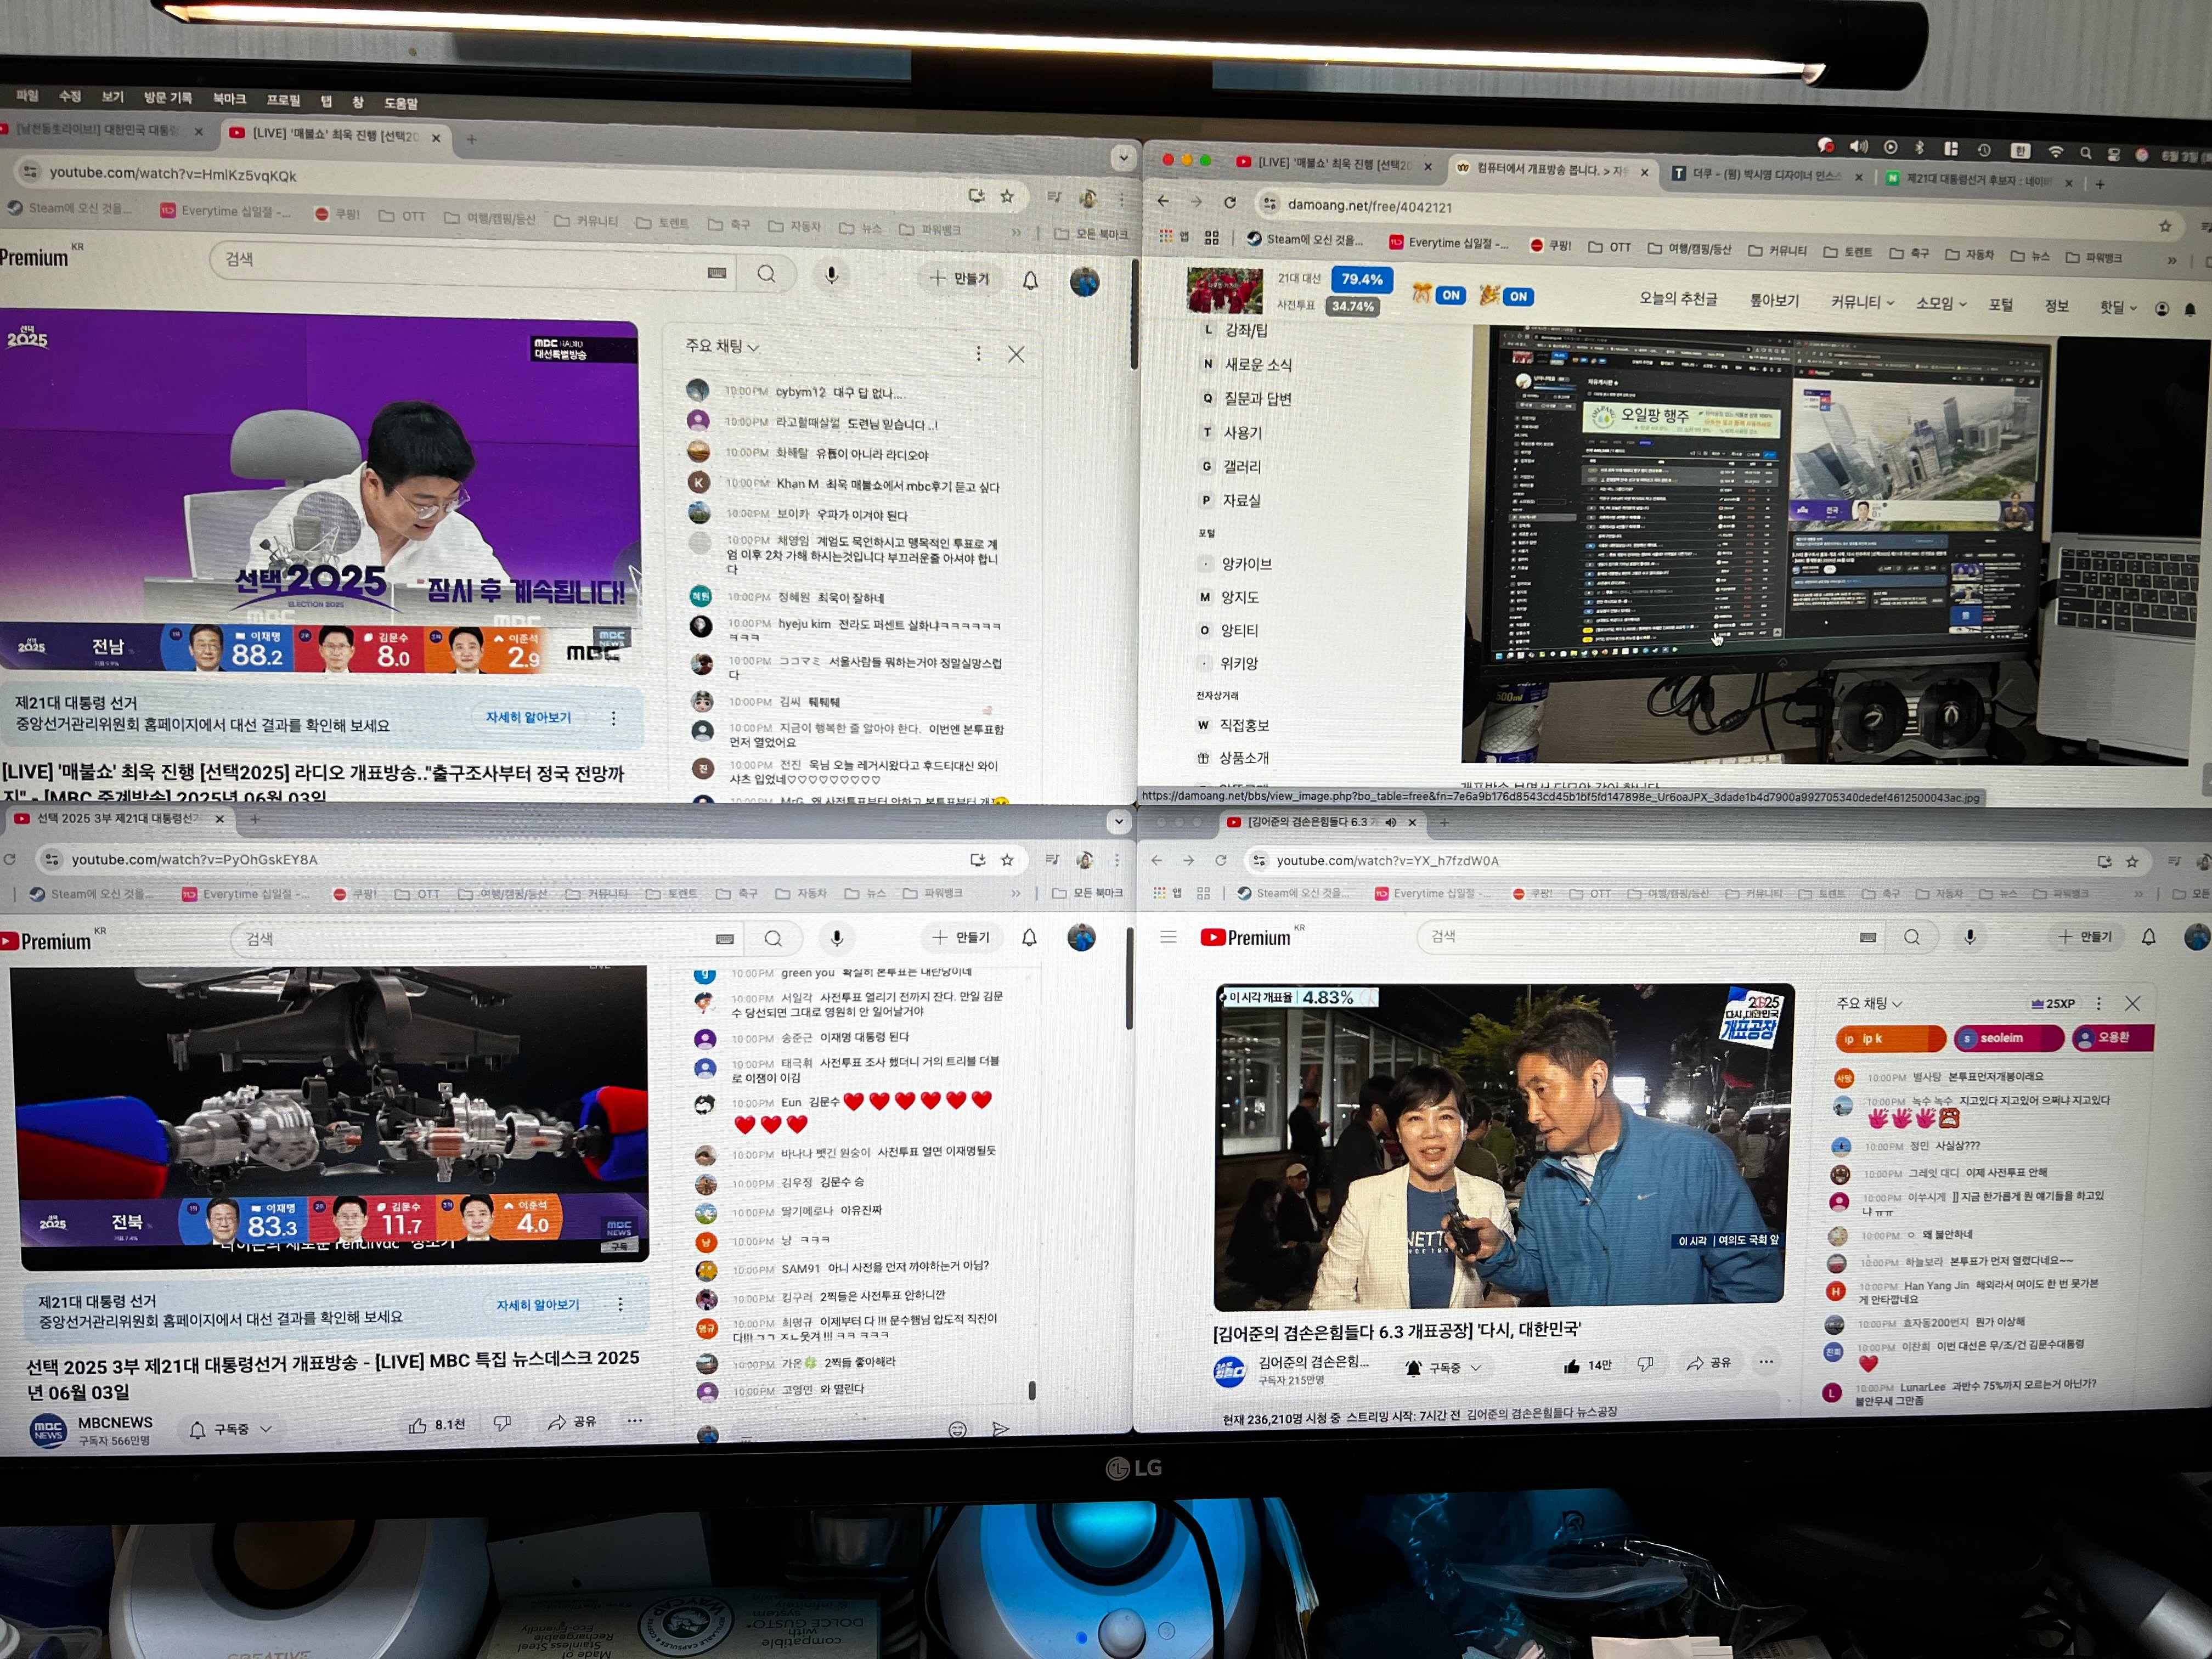Open the 소모임 dropdown in the damoang navigation

[x=1940, y=303]
